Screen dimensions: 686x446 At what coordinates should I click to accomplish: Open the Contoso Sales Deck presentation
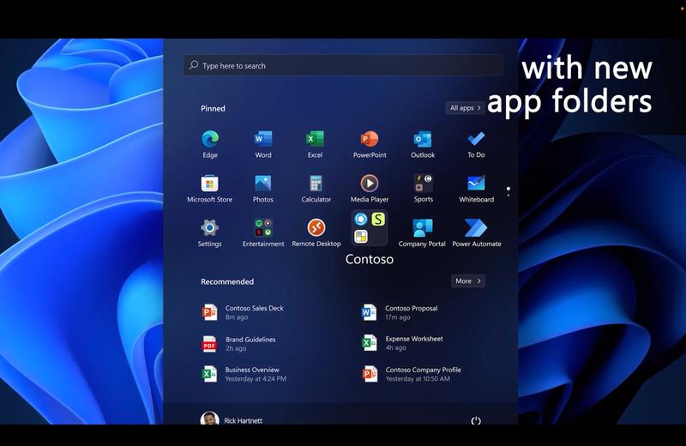(x=243, y=312)
